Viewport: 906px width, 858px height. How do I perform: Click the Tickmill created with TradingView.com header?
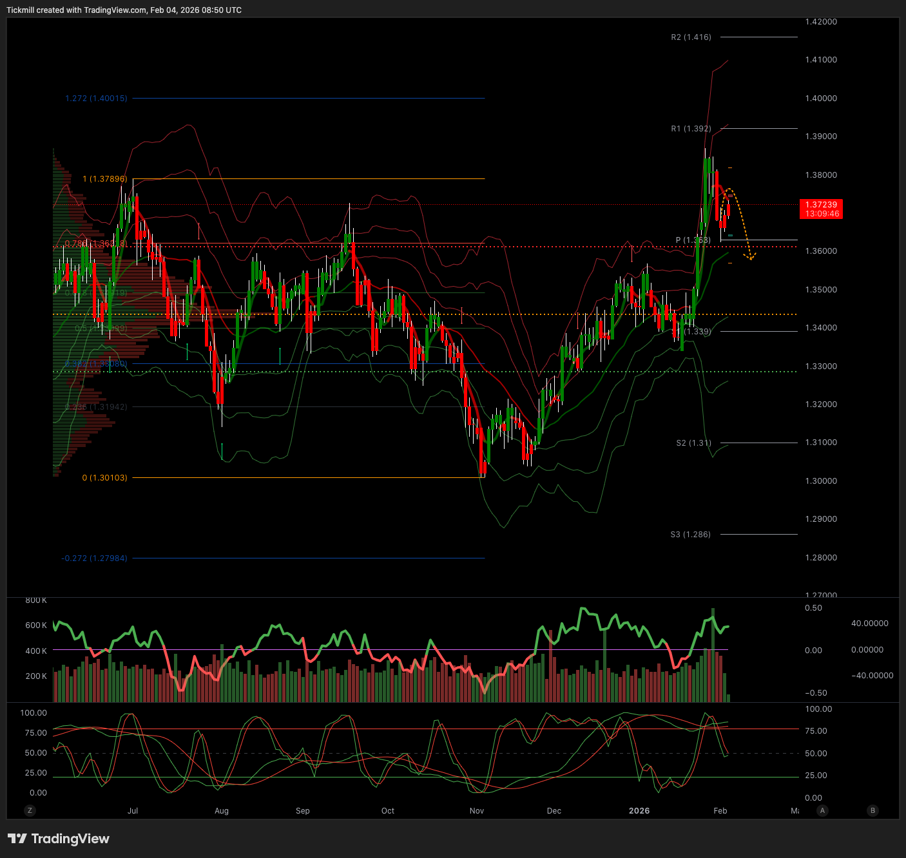click(124, 10)
